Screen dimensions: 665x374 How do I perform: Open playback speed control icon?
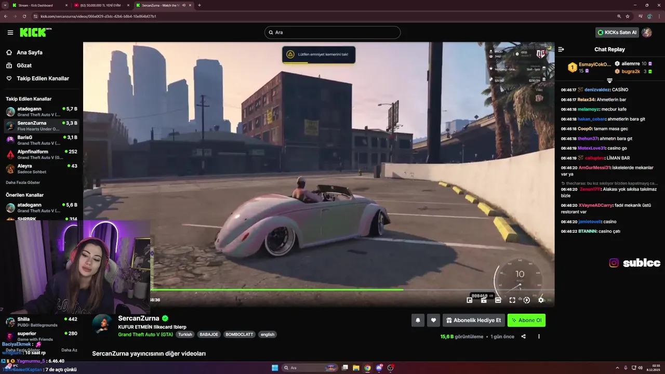click(526, 300)
